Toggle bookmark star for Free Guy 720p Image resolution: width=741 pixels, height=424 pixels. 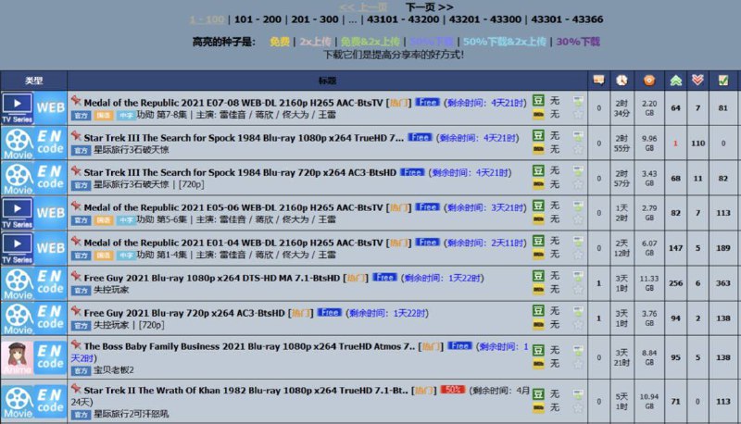pos(578,325)
